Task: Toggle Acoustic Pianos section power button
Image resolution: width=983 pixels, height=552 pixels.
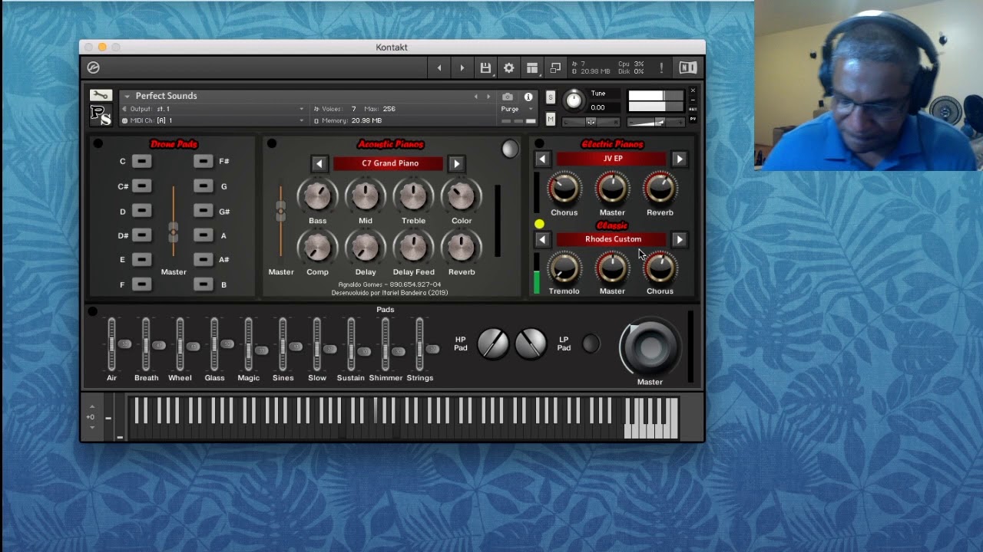Action: pyautogui.click(x=272, y=143)
